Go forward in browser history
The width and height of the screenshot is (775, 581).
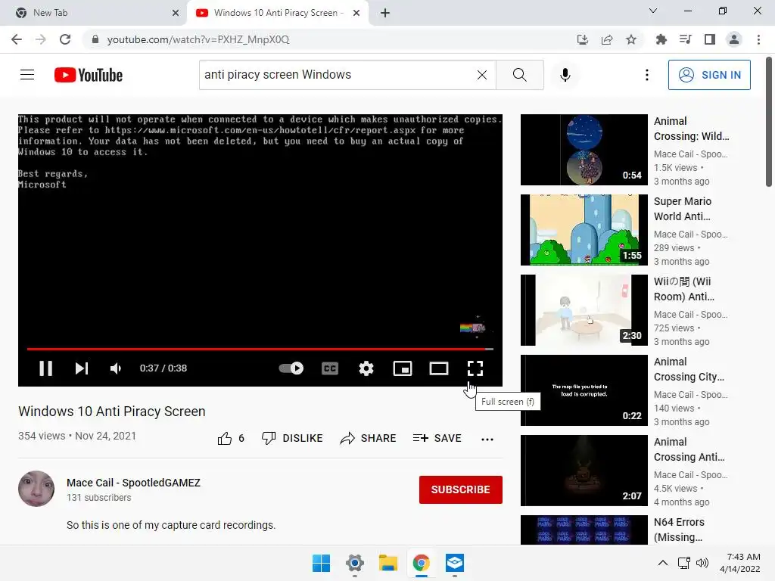pos(41,39)
